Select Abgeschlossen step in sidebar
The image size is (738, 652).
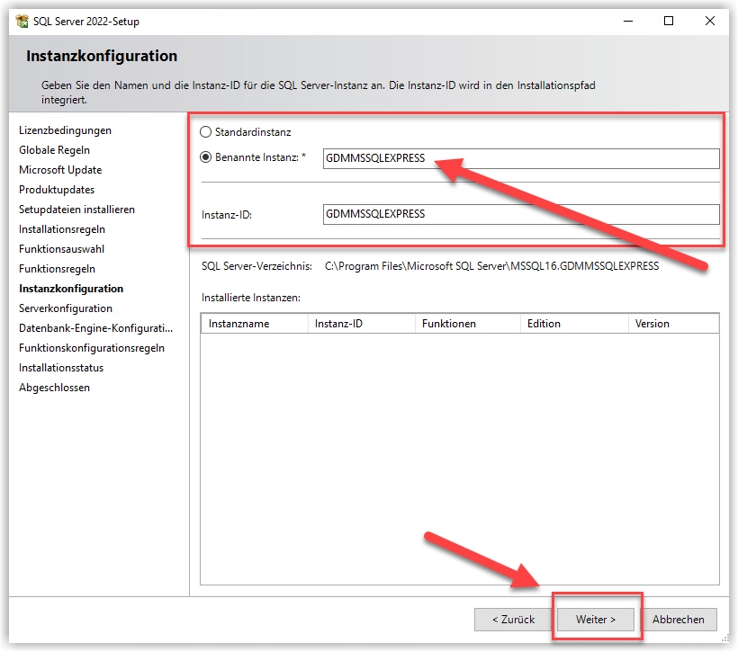tap(54, 388)
